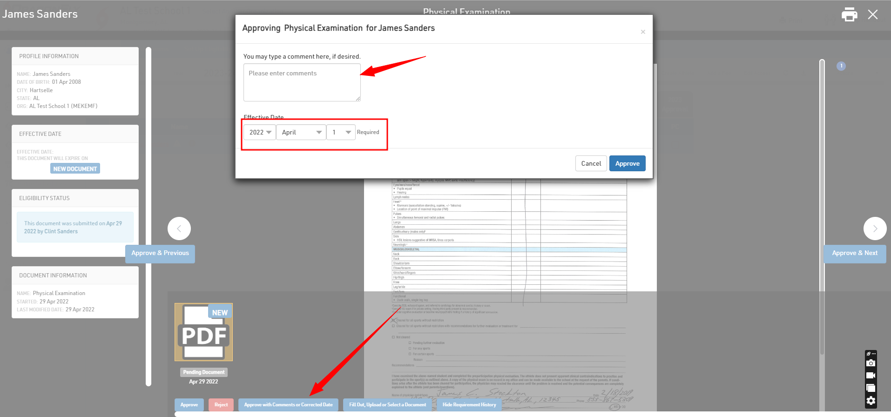Go to the next document arrow
The width and height of the screenshot is (891, 417).
pos(875,229)
